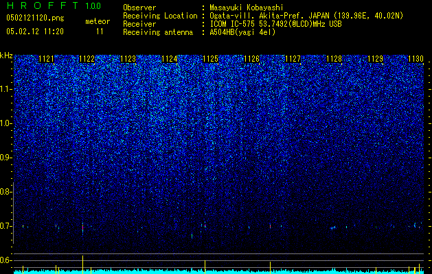The height and width of the screenshot is (274, 432).
Task: Select observer name Masayuki Kobayashi
Action: pyautogui.click(x=247, y=8)
